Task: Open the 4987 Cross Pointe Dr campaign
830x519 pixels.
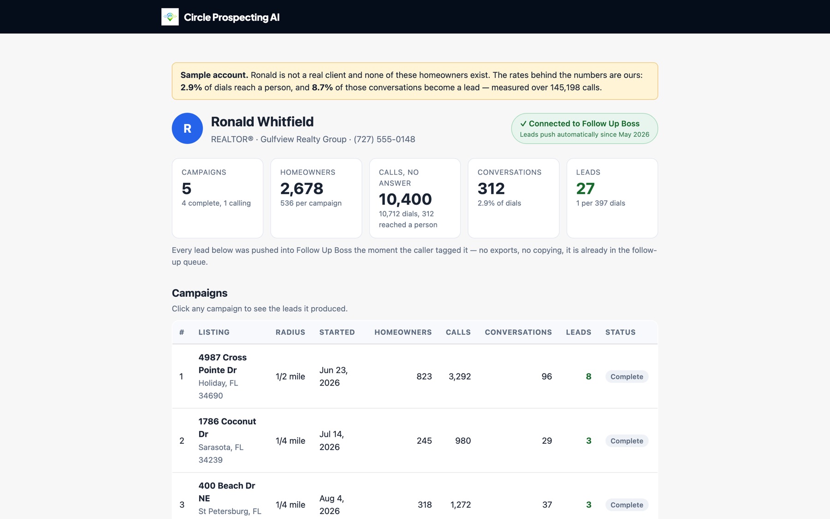Action: pyautogui.click(x=415, y=376)
